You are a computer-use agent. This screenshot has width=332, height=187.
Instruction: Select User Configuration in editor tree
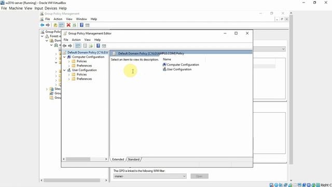coord(84,70)
